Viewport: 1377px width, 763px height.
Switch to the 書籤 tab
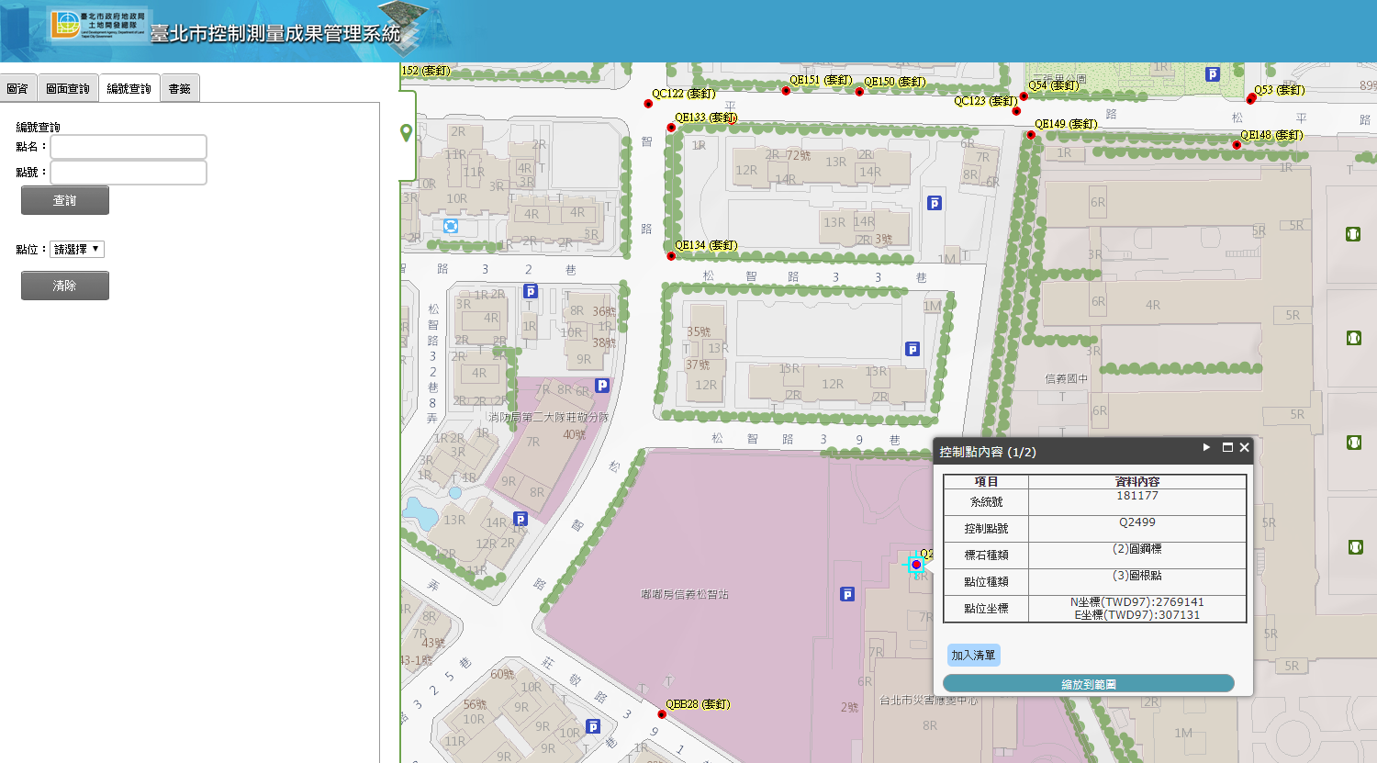coord(180,89)
